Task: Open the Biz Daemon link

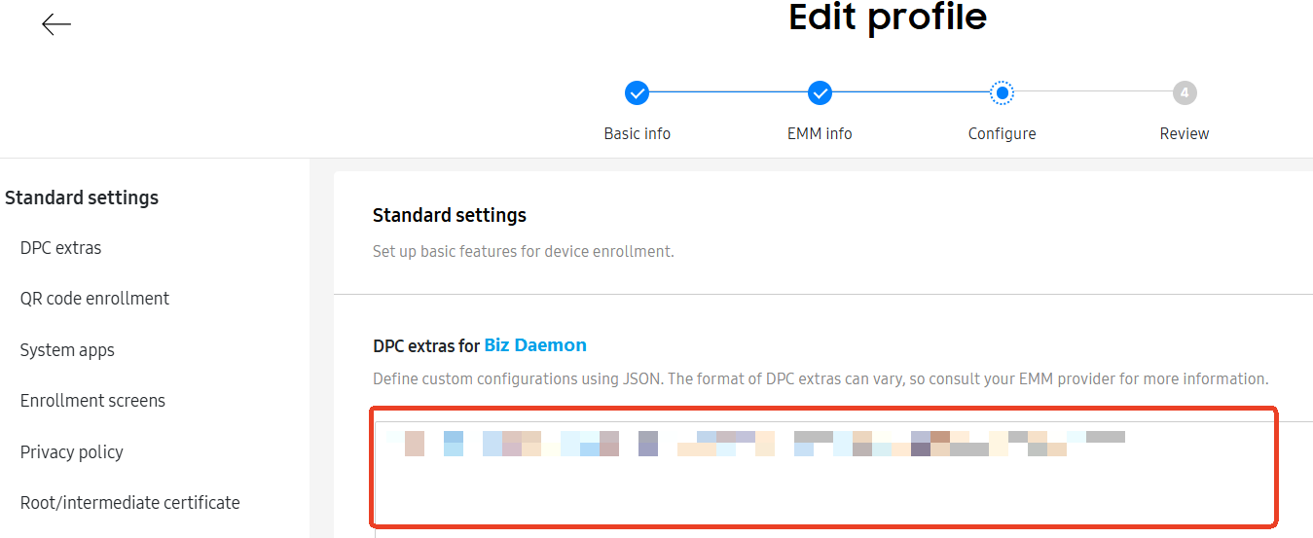Action: 535,345
